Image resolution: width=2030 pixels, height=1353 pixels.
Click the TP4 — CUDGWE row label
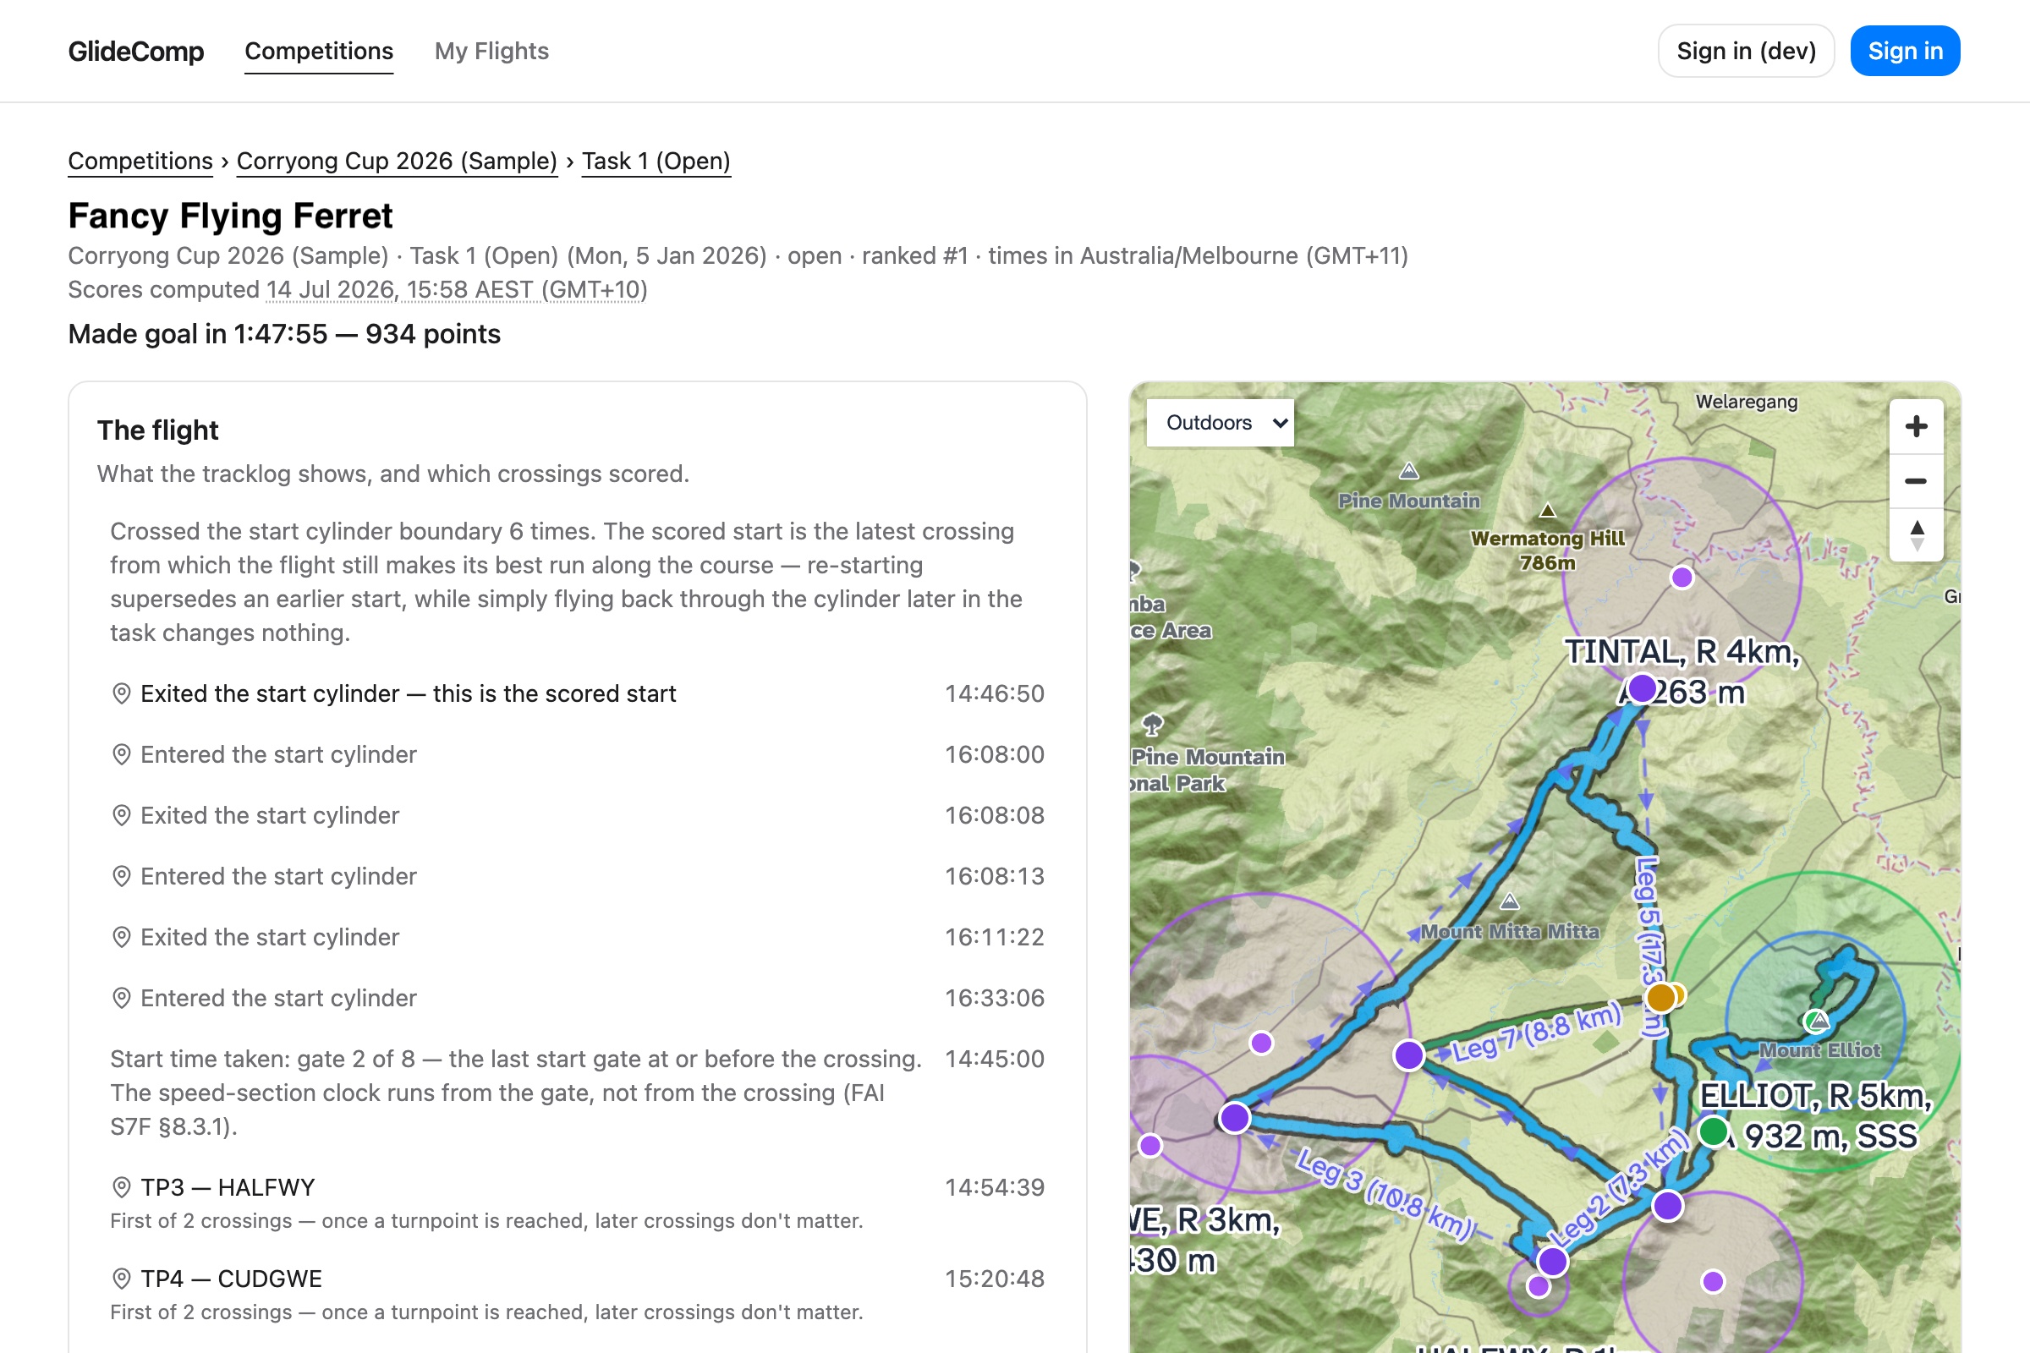point(231,1279)
